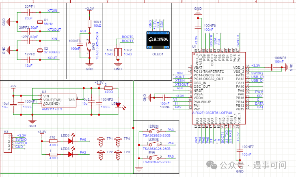
Task: Select test point TP4
Action: click(x=118, y=142)
